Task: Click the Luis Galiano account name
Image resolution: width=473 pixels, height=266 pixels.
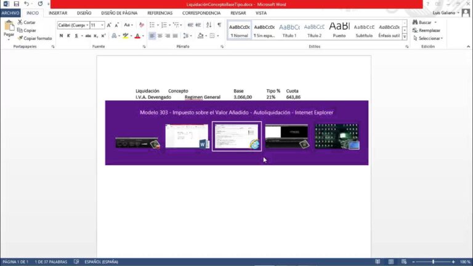Action: click(443, 13)
